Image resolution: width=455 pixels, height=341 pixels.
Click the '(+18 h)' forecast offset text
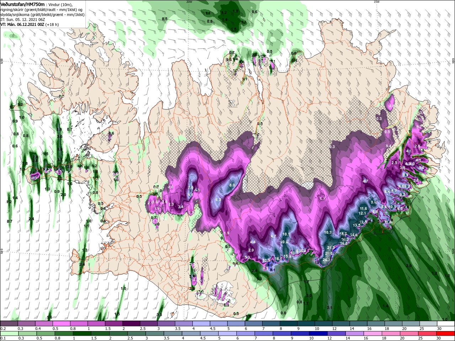[x=52, y=25]
